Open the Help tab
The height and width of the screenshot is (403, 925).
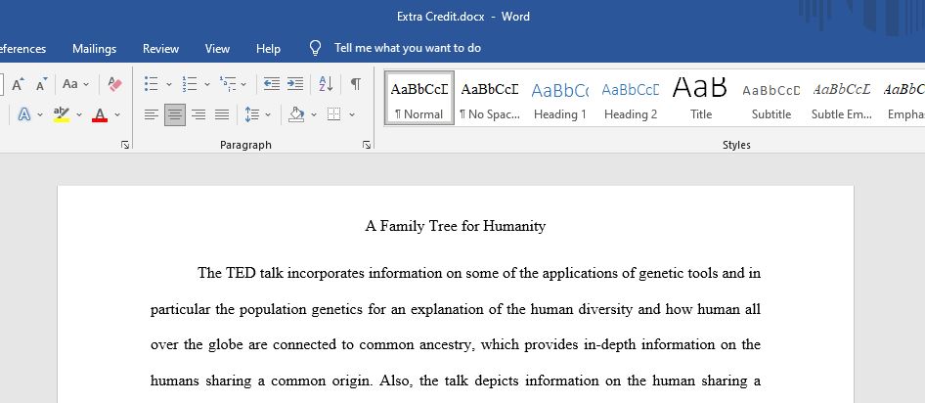point(269,48)
